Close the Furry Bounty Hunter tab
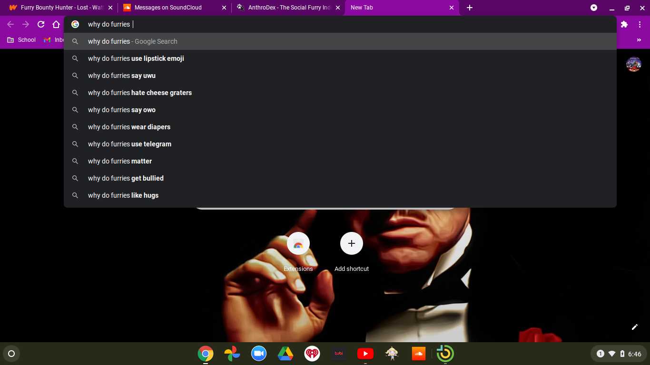Viewport: 650px width, 365px height. [x=110, y=8]
